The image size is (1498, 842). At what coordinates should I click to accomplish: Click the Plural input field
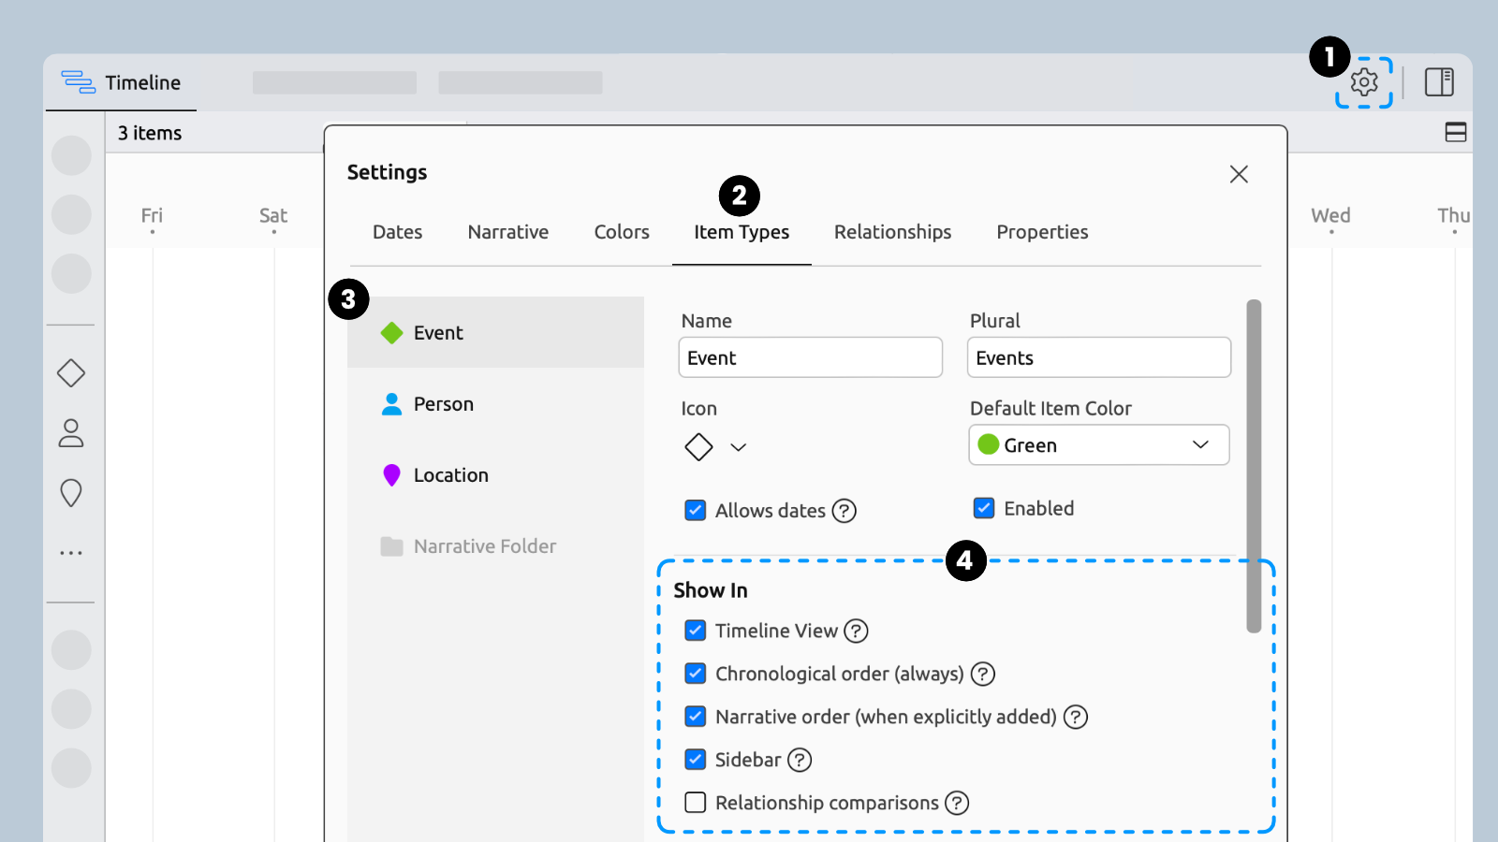1099,357
